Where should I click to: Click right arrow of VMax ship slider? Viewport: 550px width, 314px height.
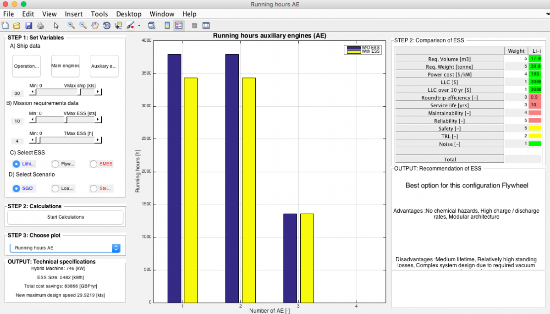point(98,92)
